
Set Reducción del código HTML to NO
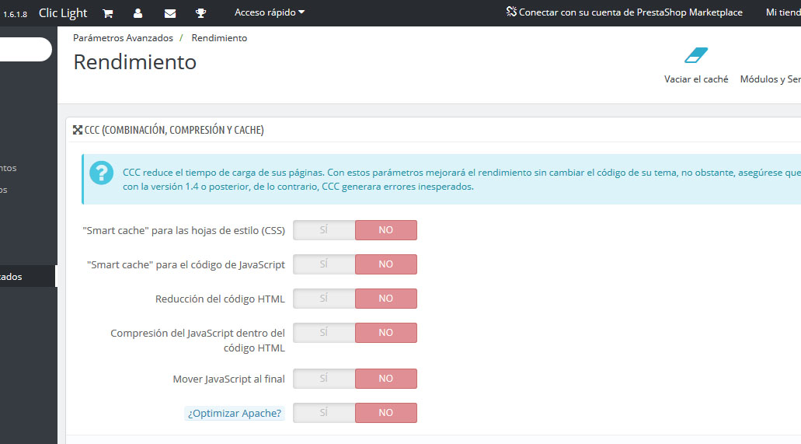coord(385,299)
